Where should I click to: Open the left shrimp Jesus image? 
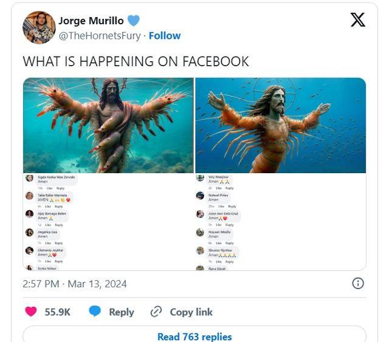(108, 126)
